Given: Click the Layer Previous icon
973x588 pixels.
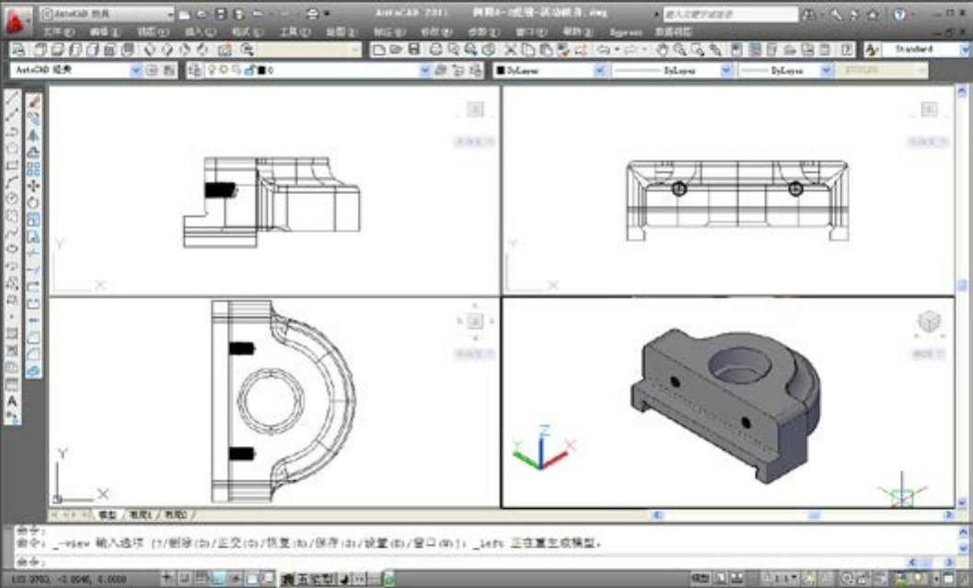Looking at the screenshot, I should [x=458, y=70].
